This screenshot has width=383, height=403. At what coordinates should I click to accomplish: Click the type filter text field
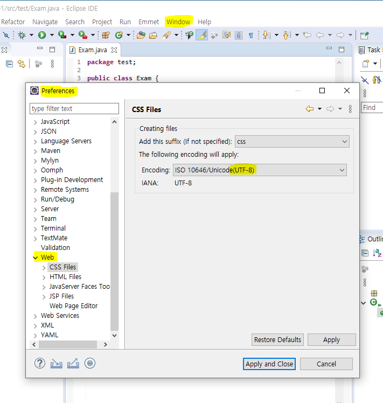coord(74,108)
